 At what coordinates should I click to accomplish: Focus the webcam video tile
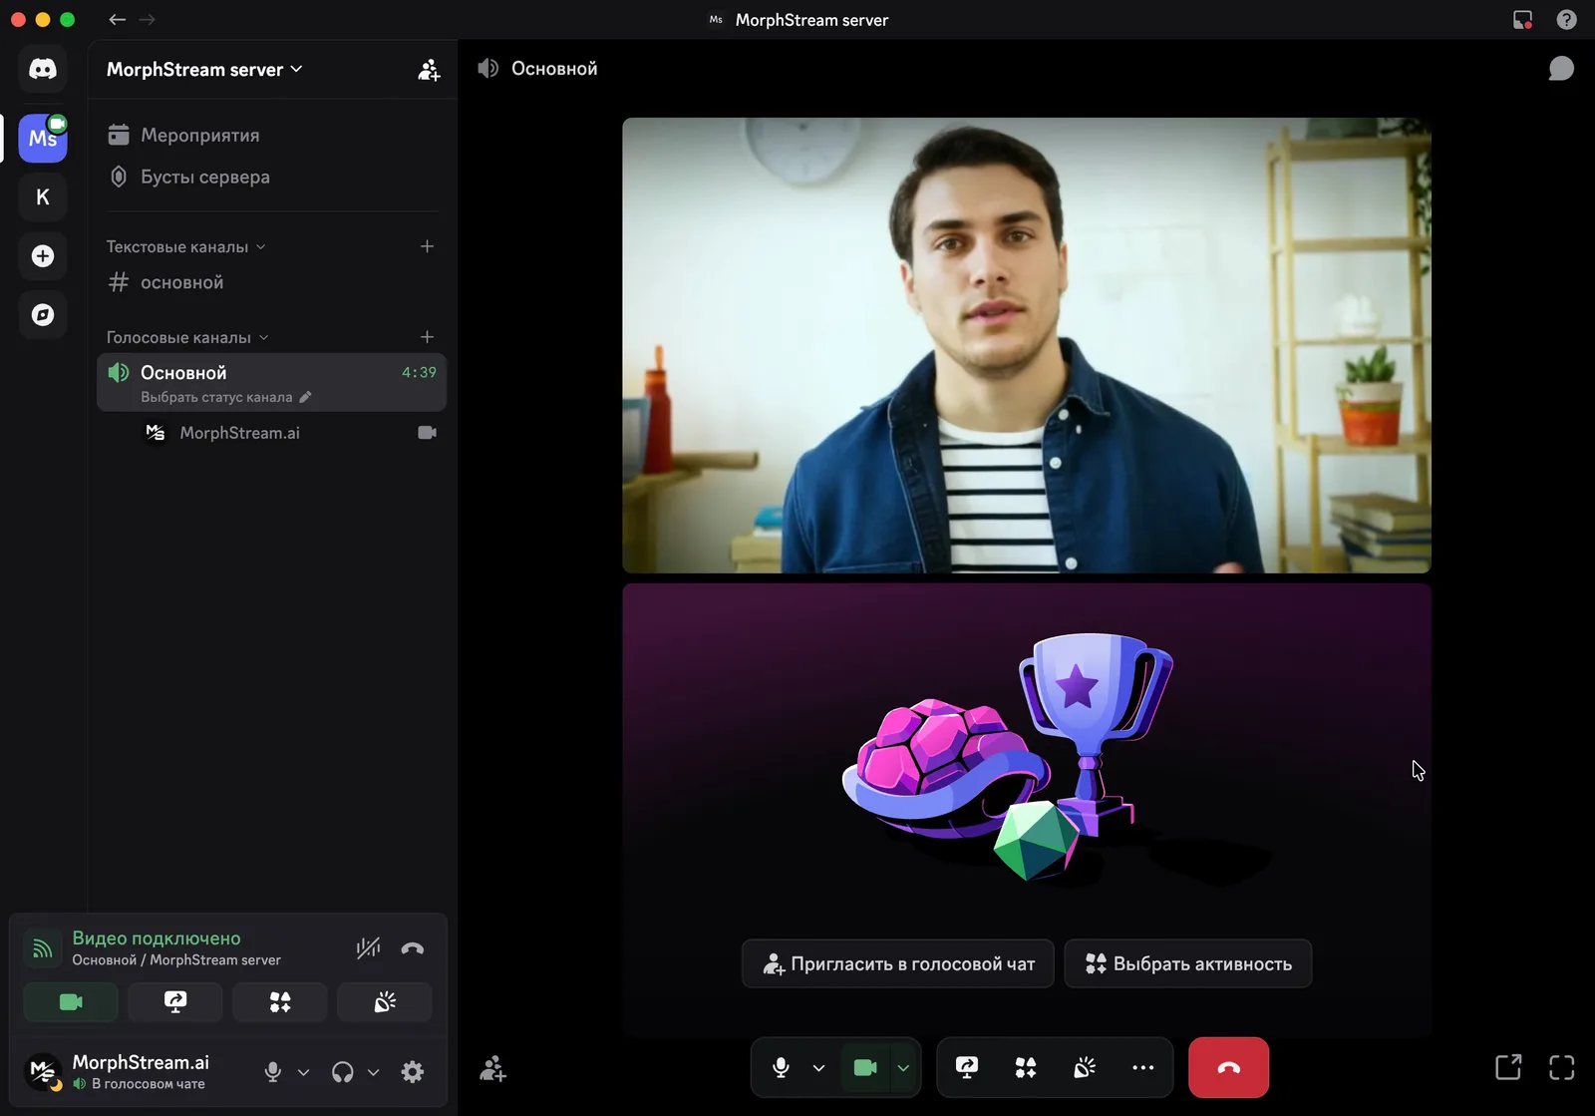coord(1027,345)
